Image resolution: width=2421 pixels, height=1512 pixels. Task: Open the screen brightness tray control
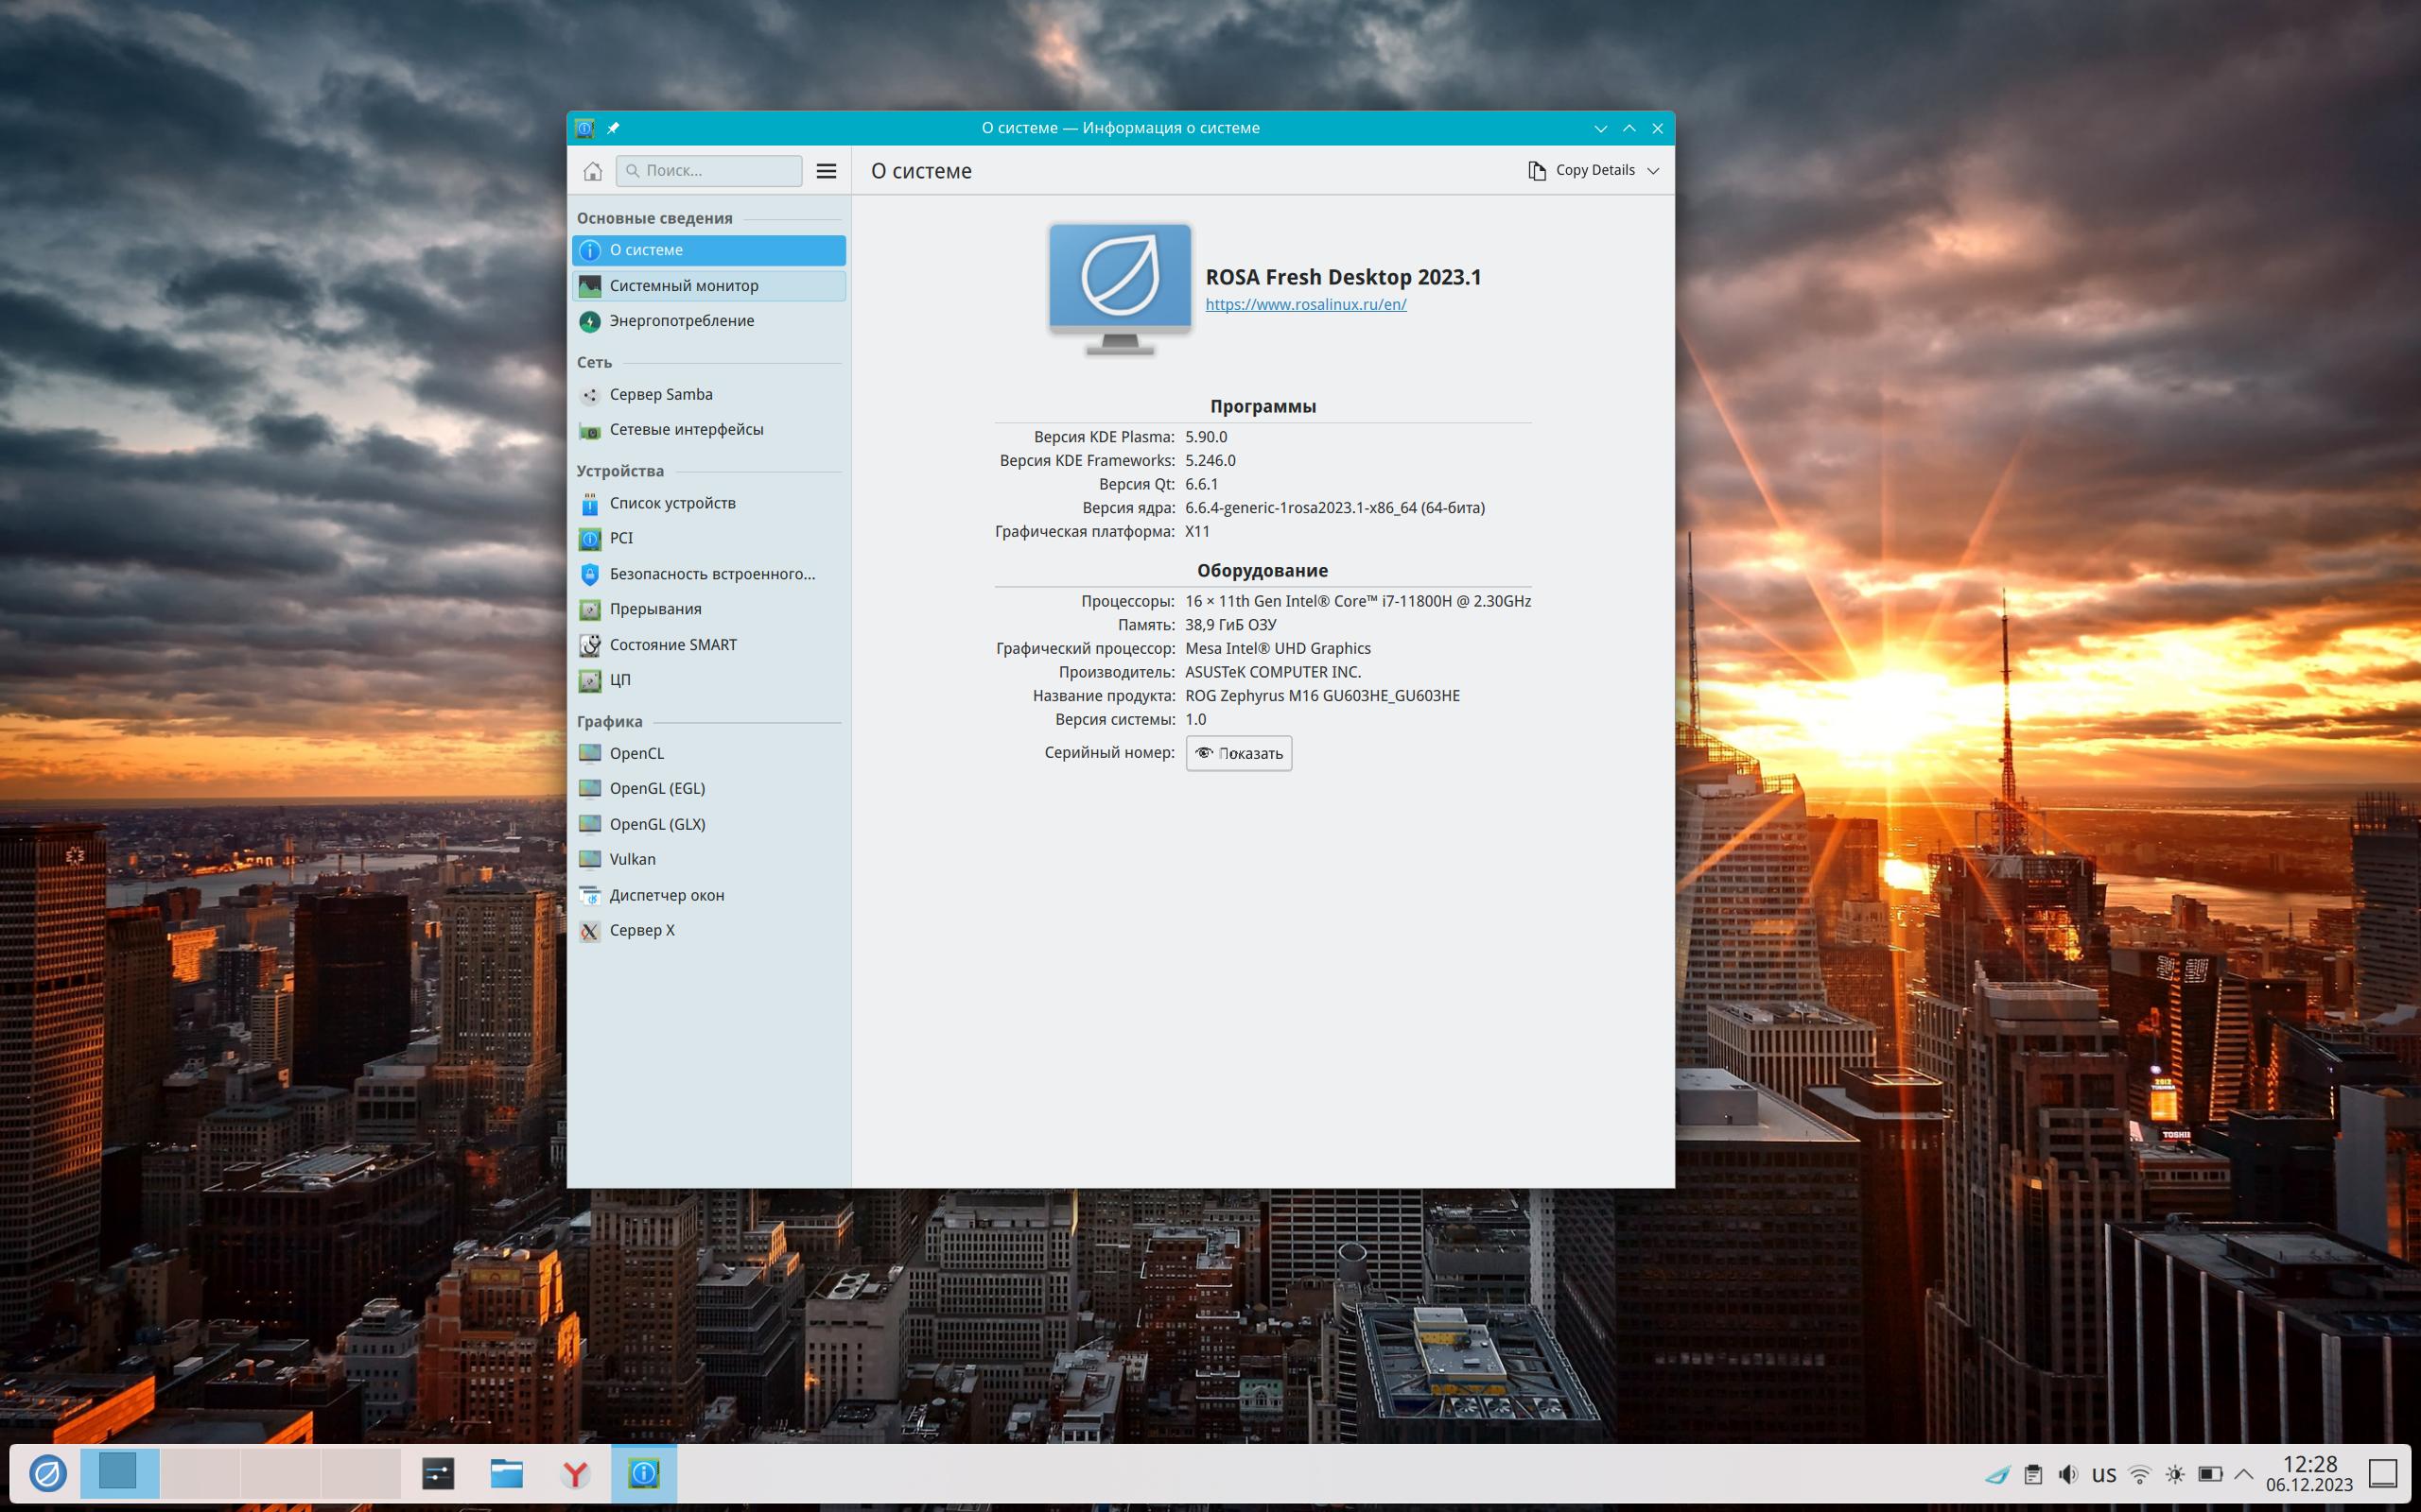[x=2175, y=1474]
